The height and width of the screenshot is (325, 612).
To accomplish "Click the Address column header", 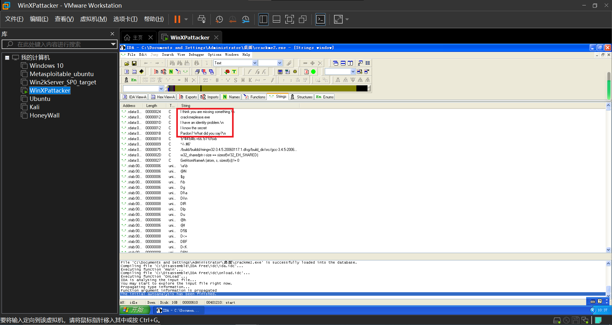I will point(132,106).
